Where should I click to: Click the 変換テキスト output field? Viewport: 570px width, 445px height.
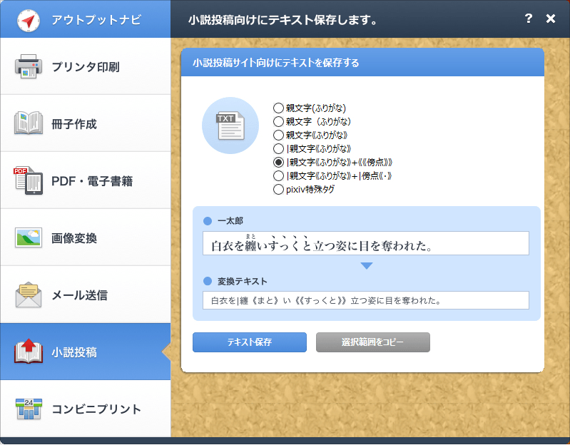(x=365, y=300)
